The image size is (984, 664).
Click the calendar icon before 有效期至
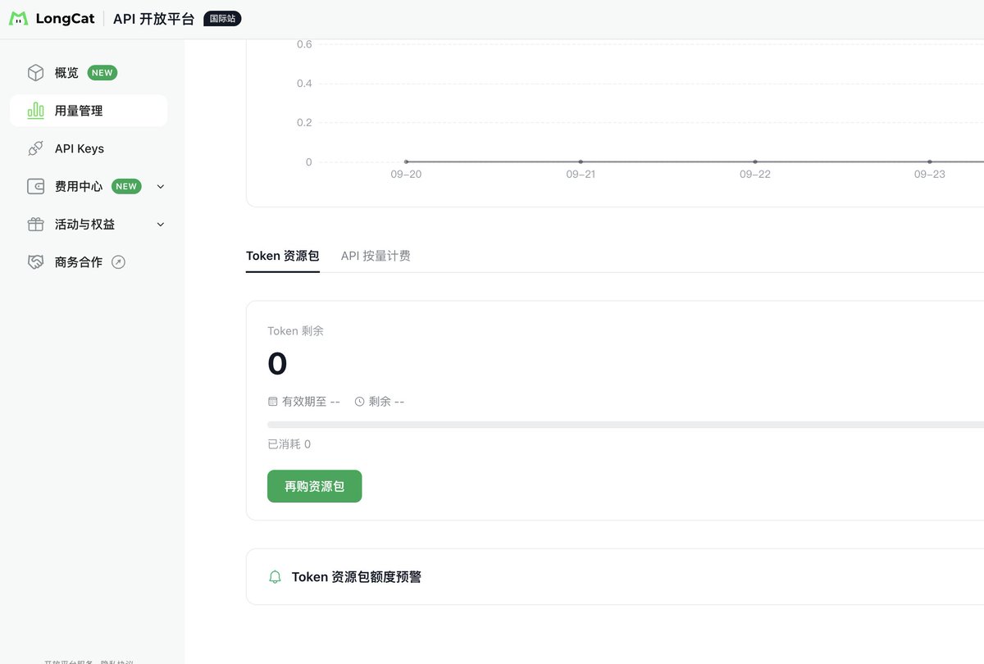[x=273, y=402]
